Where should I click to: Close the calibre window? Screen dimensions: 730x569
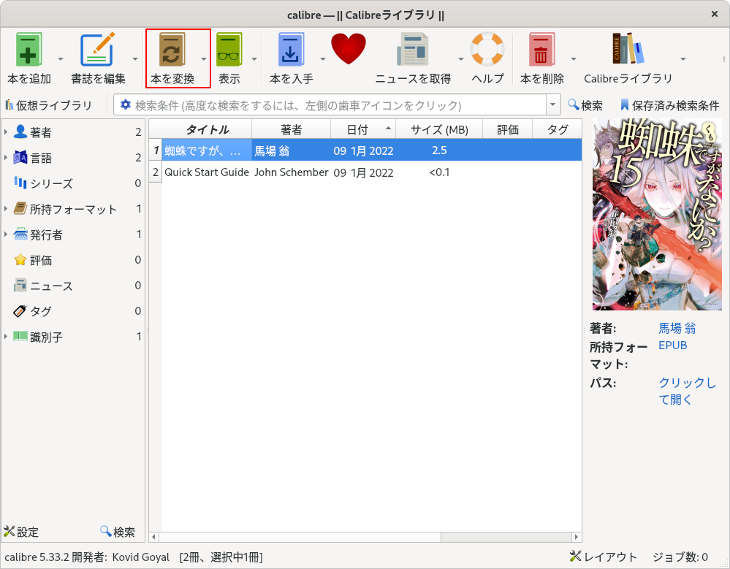[715, 15]
